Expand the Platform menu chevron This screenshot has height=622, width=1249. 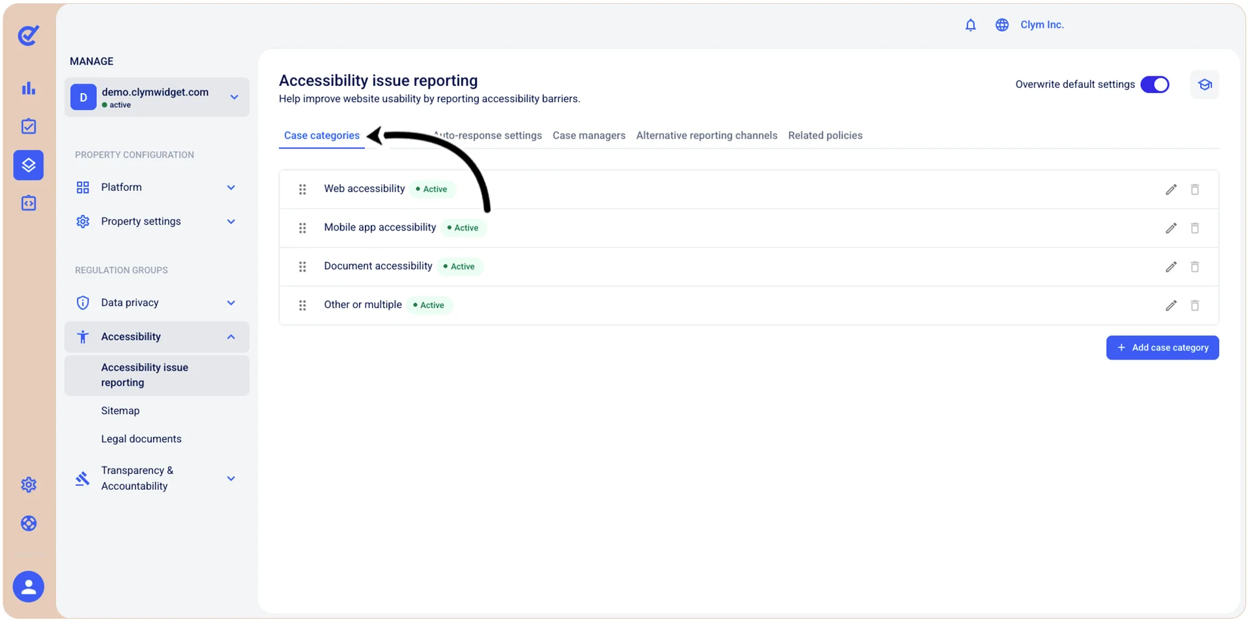231,188
